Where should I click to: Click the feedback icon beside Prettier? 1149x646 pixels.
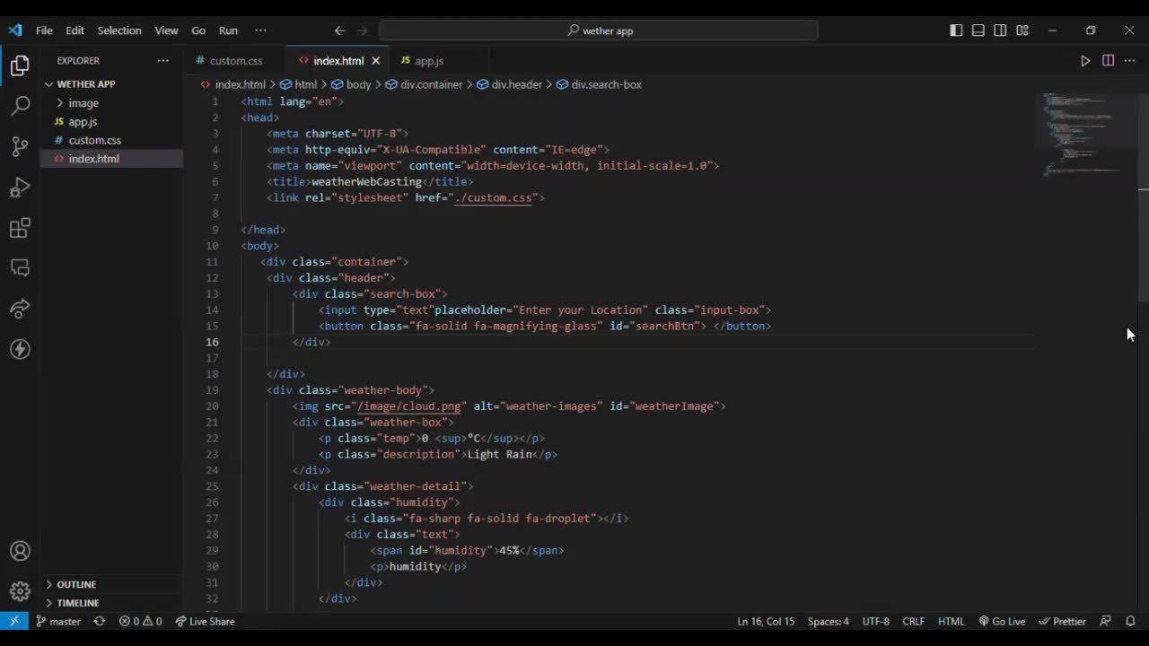(x=1106, y=621)
